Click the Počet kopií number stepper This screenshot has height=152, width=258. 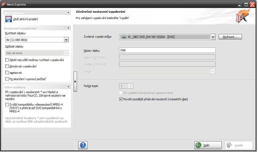click(x=131, y=86)
